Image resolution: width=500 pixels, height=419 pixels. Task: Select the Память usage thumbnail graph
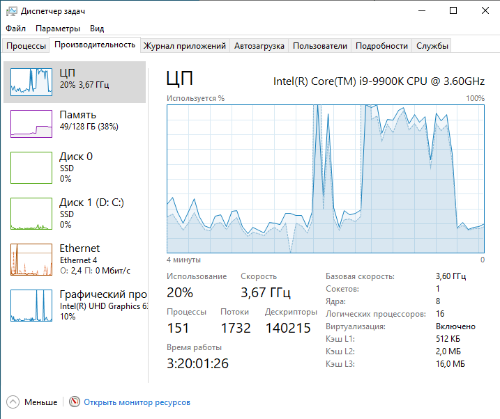pos(31,123)
